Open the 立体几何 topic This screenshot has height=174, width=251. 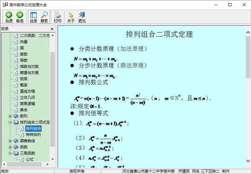coord(27,97)
